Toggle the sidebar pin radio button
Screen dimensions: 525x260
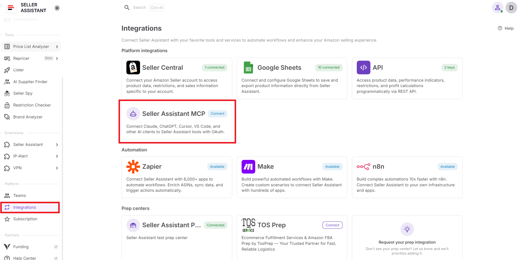pos(57,8)
